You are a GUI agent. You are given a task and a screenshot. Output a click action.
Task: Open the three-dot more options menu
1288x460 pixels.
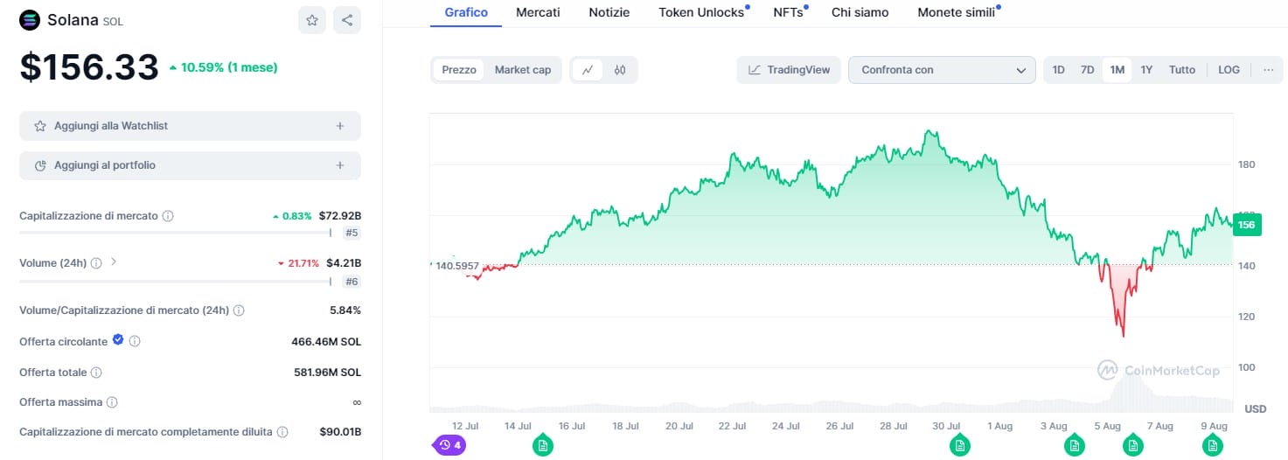click(x=1268, y=70)
